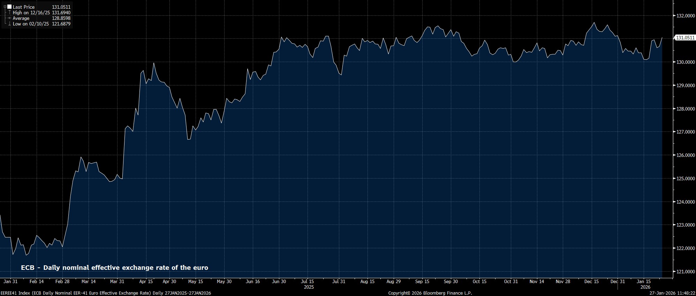The image size is (696, 296).
Task: Select the Average legend entry
Action: tap(21, 18)
